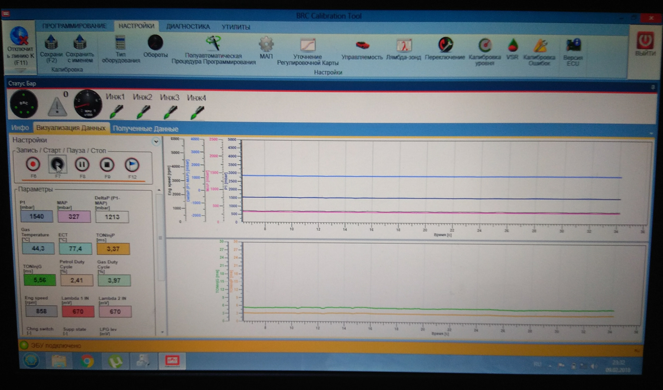
Task: Click the Инж2 injector icon
Action: (143, 112)
